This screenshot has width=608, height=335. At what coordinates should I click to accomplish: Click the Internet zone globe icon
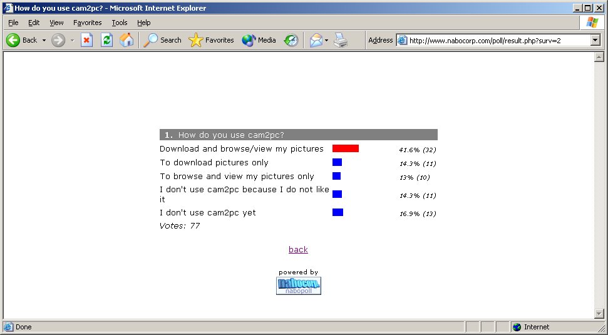coord(517,327)
